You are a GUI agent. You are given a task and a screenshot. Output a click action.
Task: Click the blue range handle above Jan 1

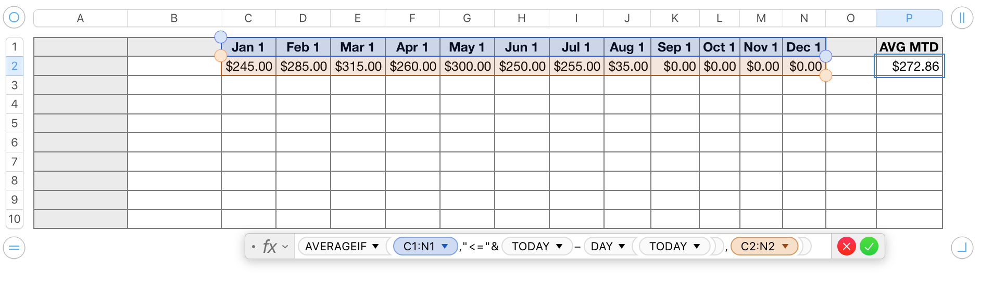click(x=221, y=37)
